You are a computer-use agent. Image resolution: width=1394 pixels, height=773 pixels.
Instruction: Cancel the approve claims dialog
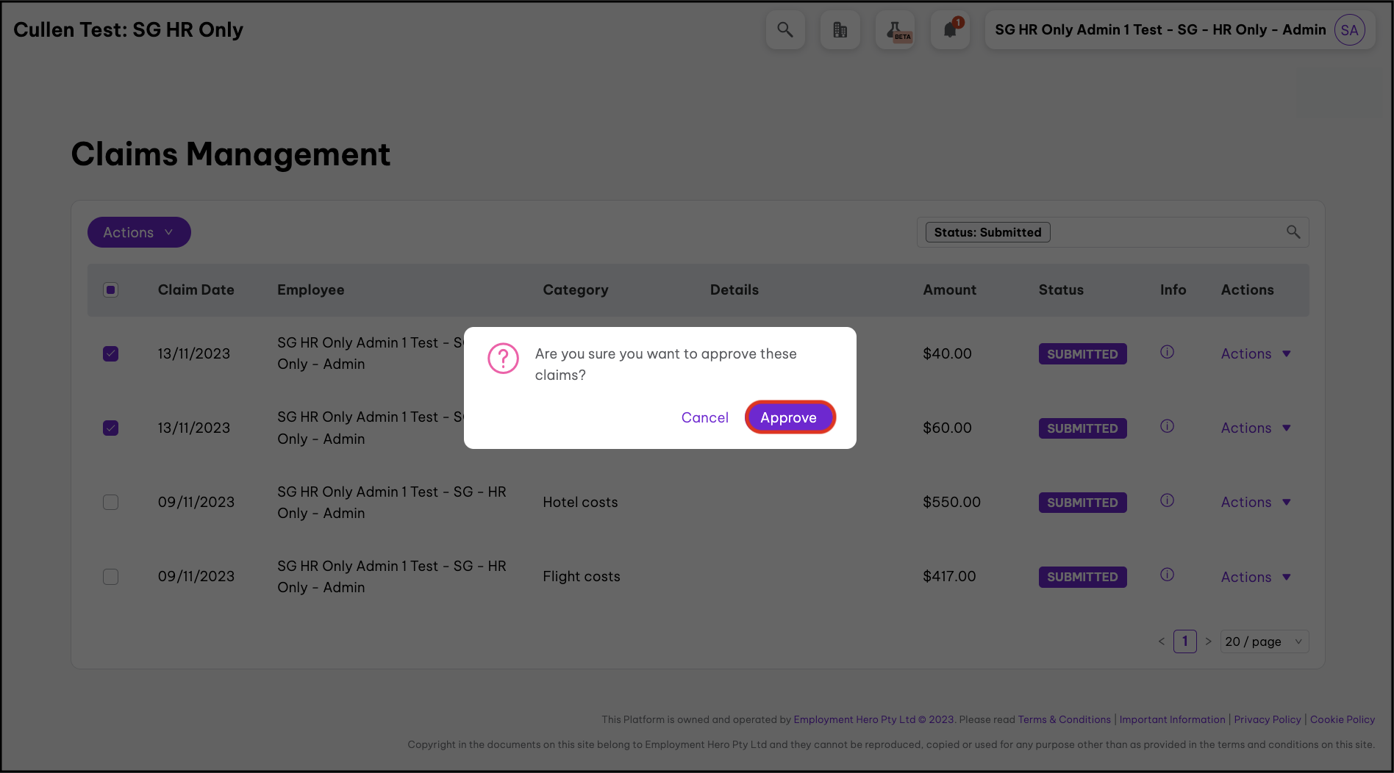704,417
